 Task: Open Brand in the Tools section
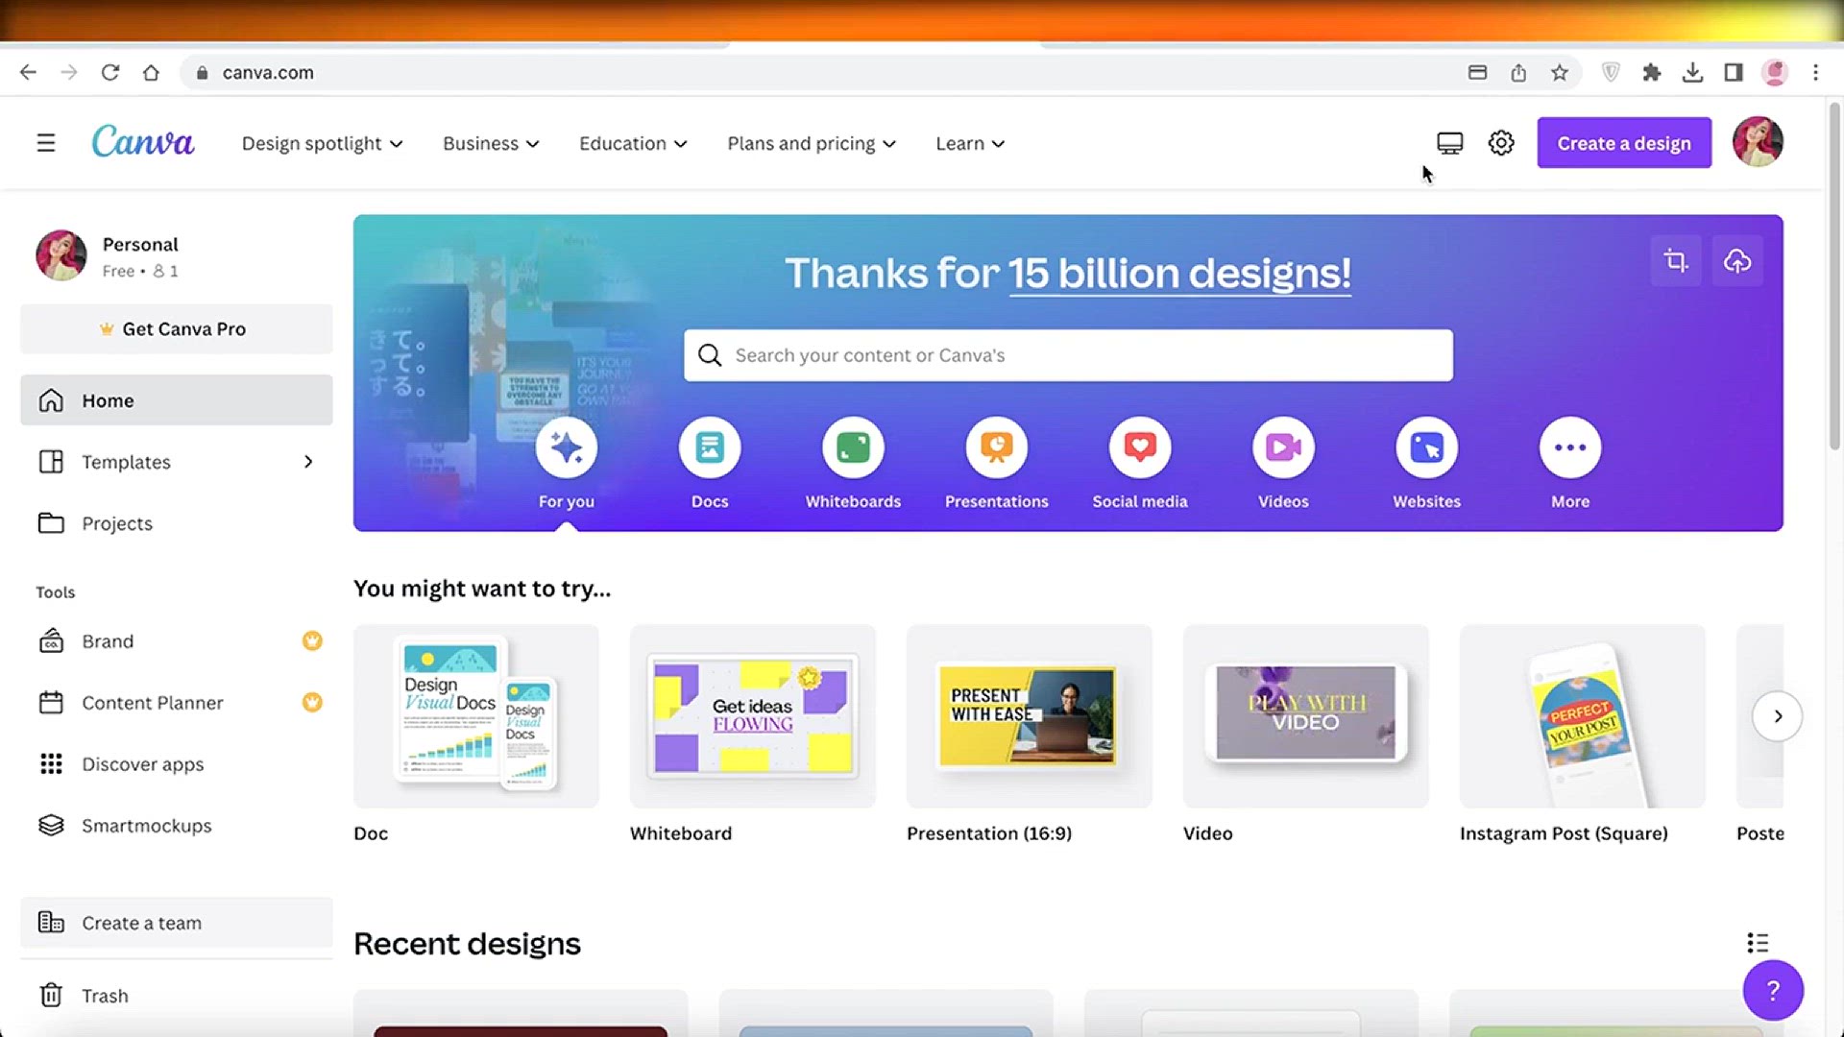[x=177, y=641]
